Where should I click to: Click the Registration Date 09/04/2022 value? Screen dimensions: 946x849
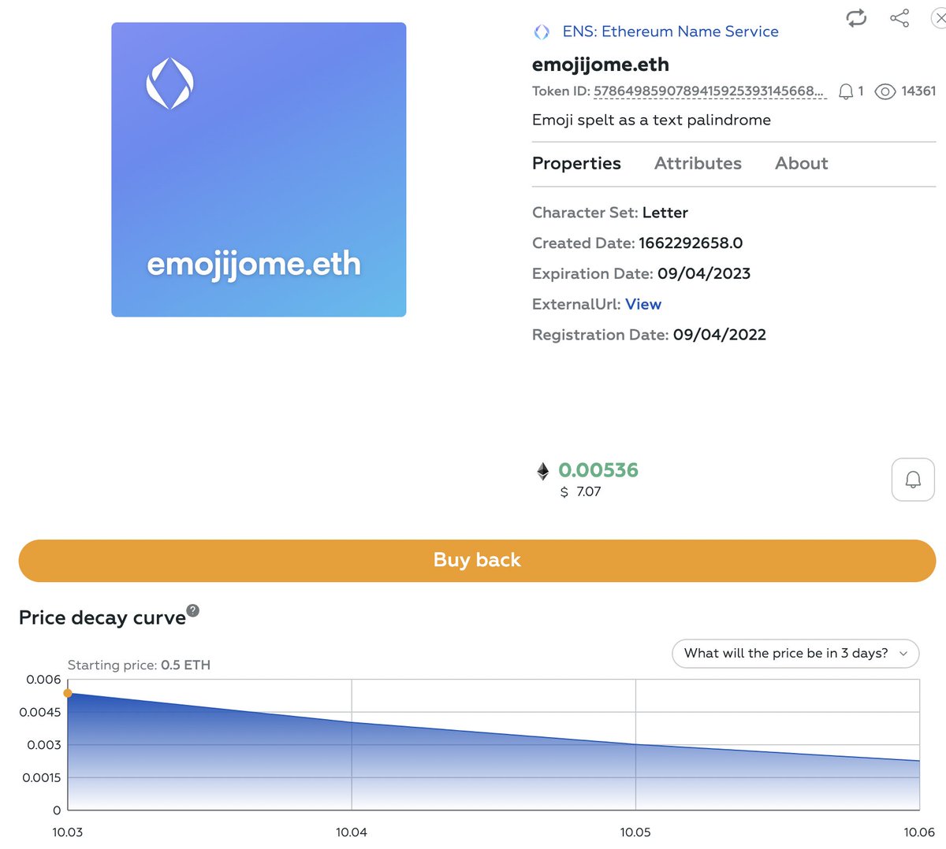coord(720,335)
